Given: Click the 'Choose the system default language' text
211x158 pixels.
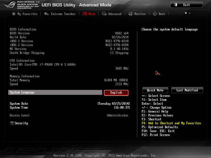Looking at the screenshot, I should point(169,29).
